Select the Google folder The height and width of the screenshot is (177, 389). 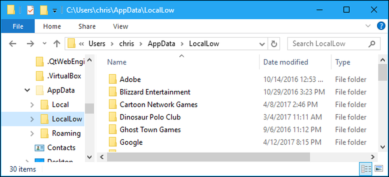click(x=131, y=142)
